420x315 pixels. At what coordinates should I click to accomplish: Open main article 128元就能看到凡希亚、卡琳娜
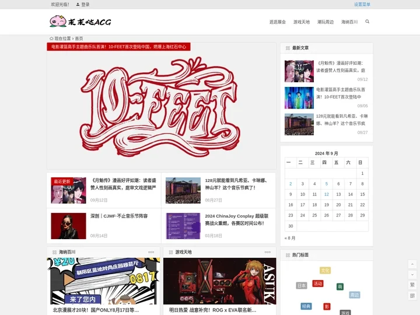tap(236, 184)
